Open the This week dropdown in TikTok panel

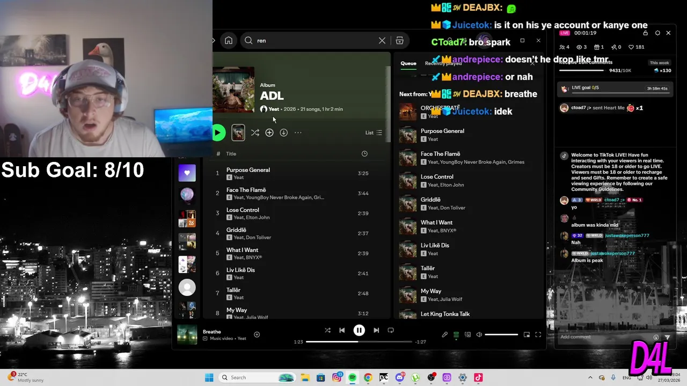pos(659,63)
